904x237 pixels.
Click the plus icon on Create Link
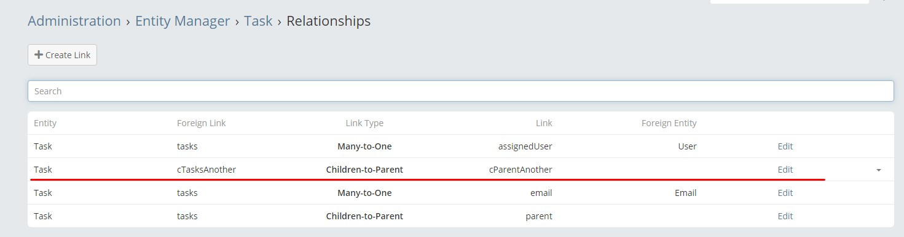point(39,55)
